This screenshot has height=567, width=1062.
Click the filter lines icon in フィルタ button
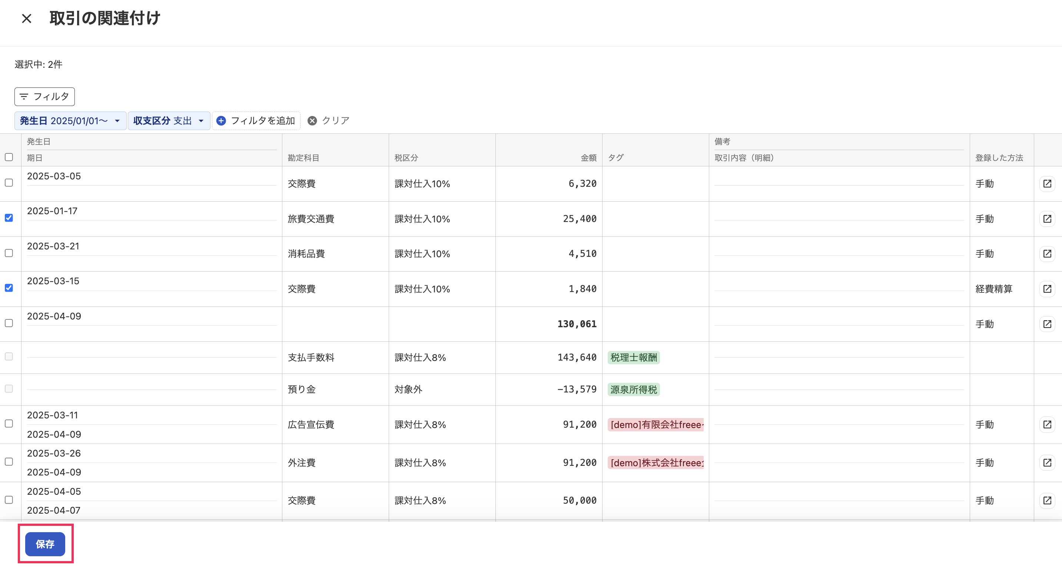[24, 97]
